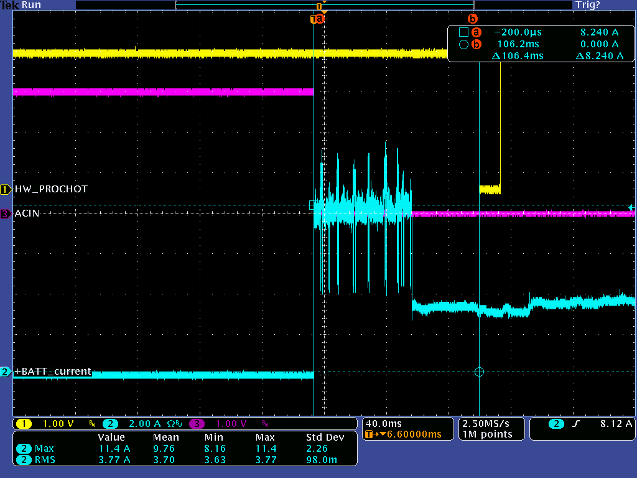Select the RMS measurement row
637x478 pixels.
pyautogui.click(x=185, y=460)
